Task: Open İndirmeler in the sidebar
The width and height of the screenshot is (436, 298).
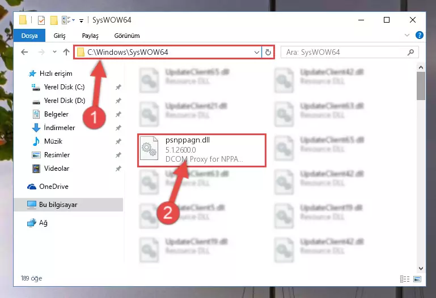Action: (x=53, y=128)
